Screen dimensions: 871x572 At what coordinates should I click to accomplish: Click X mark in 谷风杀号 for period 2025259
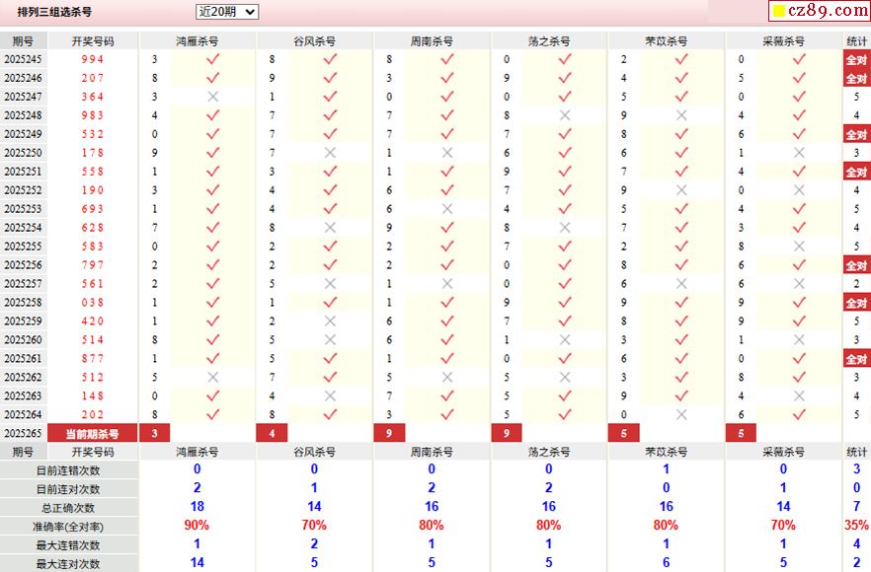pyautogui.click(x=330, y=322)
